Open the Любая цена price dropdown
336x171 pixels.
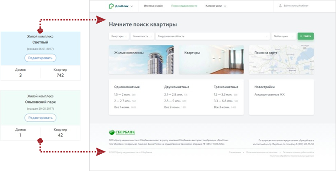coord(284,36)
